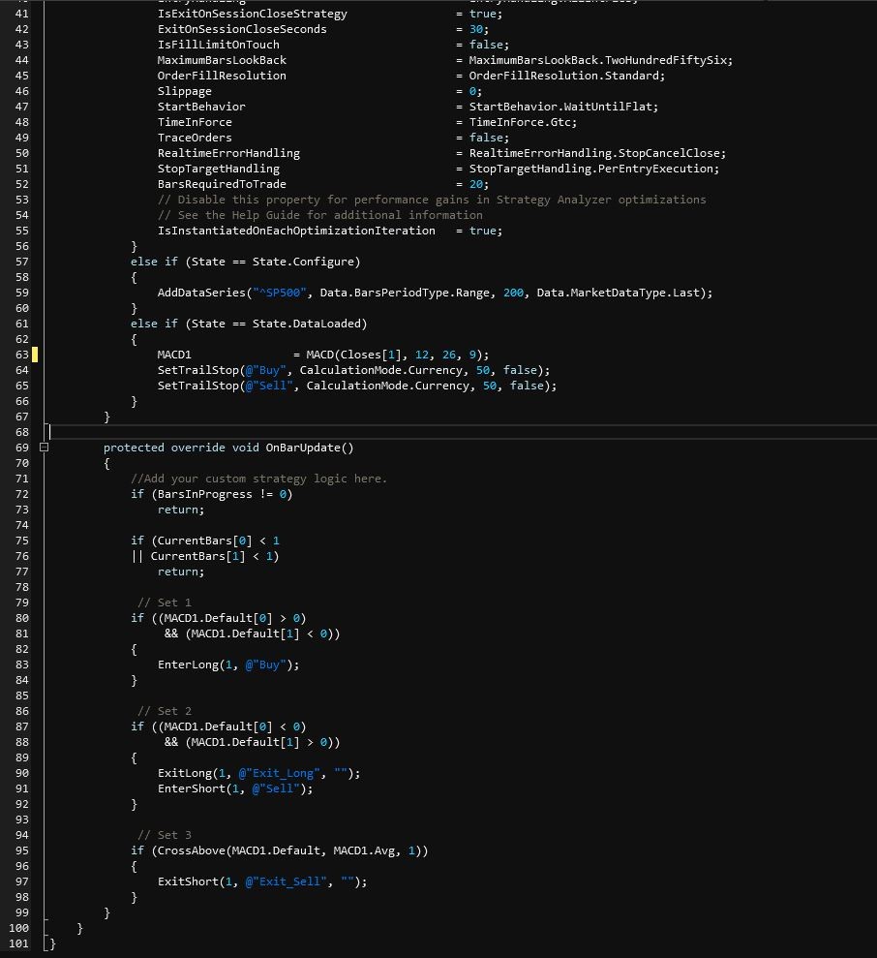The width and height of the screenshot is (877, 958).
Task: Place cursor on the AddDataSeries call
Action: click(201, 293)
